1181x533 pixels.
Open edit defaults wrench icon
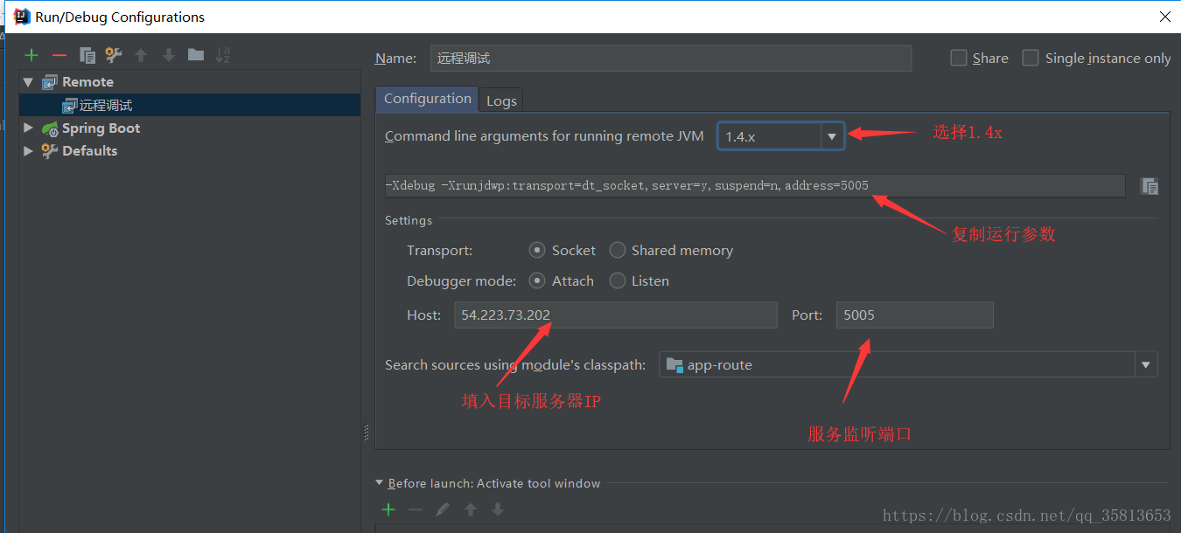click(x=114, y=55)
